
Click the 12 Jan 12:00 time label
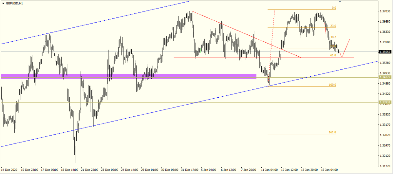pos(290,170)
